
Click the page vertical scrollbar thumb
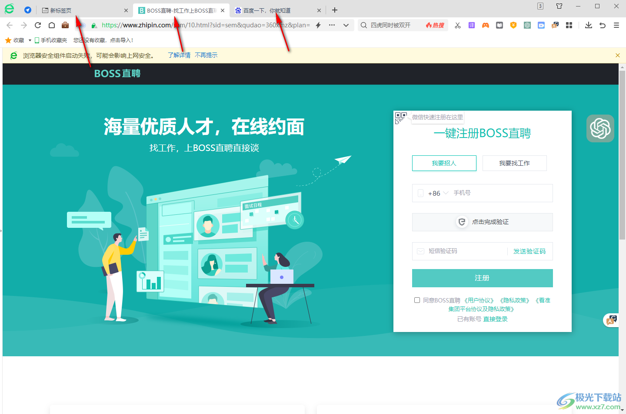point(622,154)
